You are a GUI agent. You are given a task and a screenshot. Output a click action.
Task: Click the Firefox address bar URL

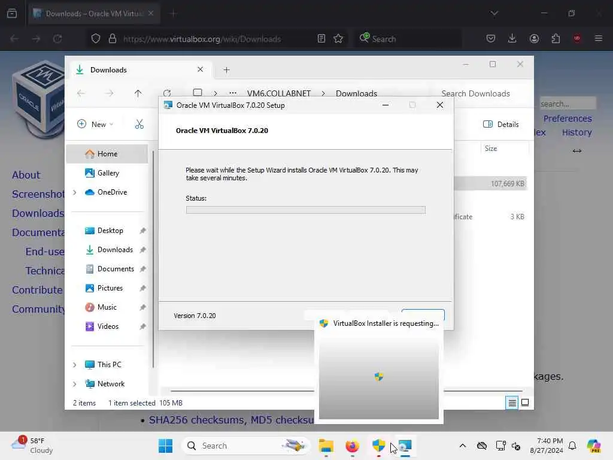tap(202, 39)
